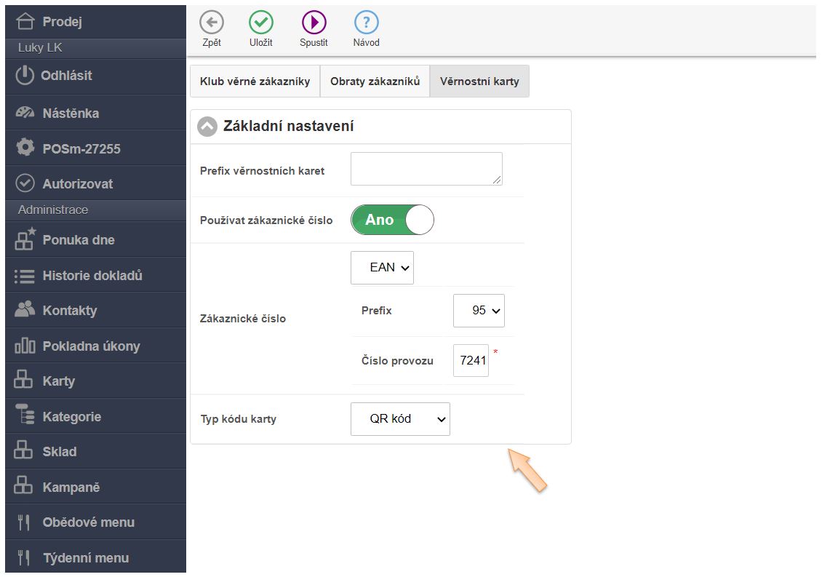Viewport: 822px width, 577px height.
Task: Save settings with the Uložit checkmark icon
Action: 260,23
